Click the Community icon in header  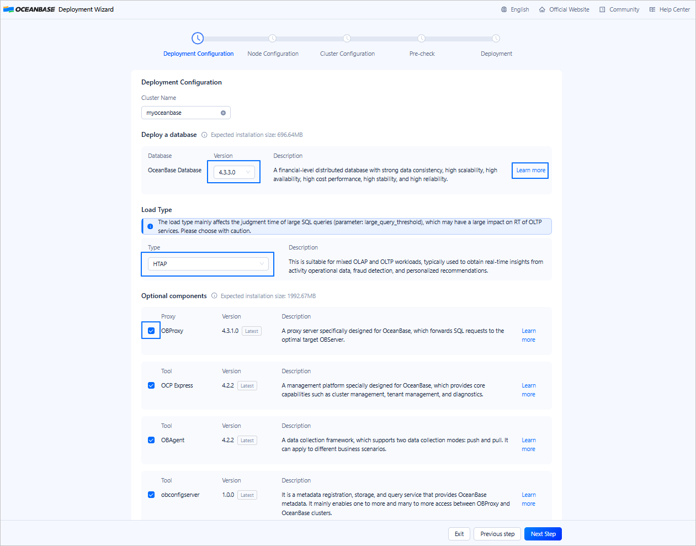(602, 9)
